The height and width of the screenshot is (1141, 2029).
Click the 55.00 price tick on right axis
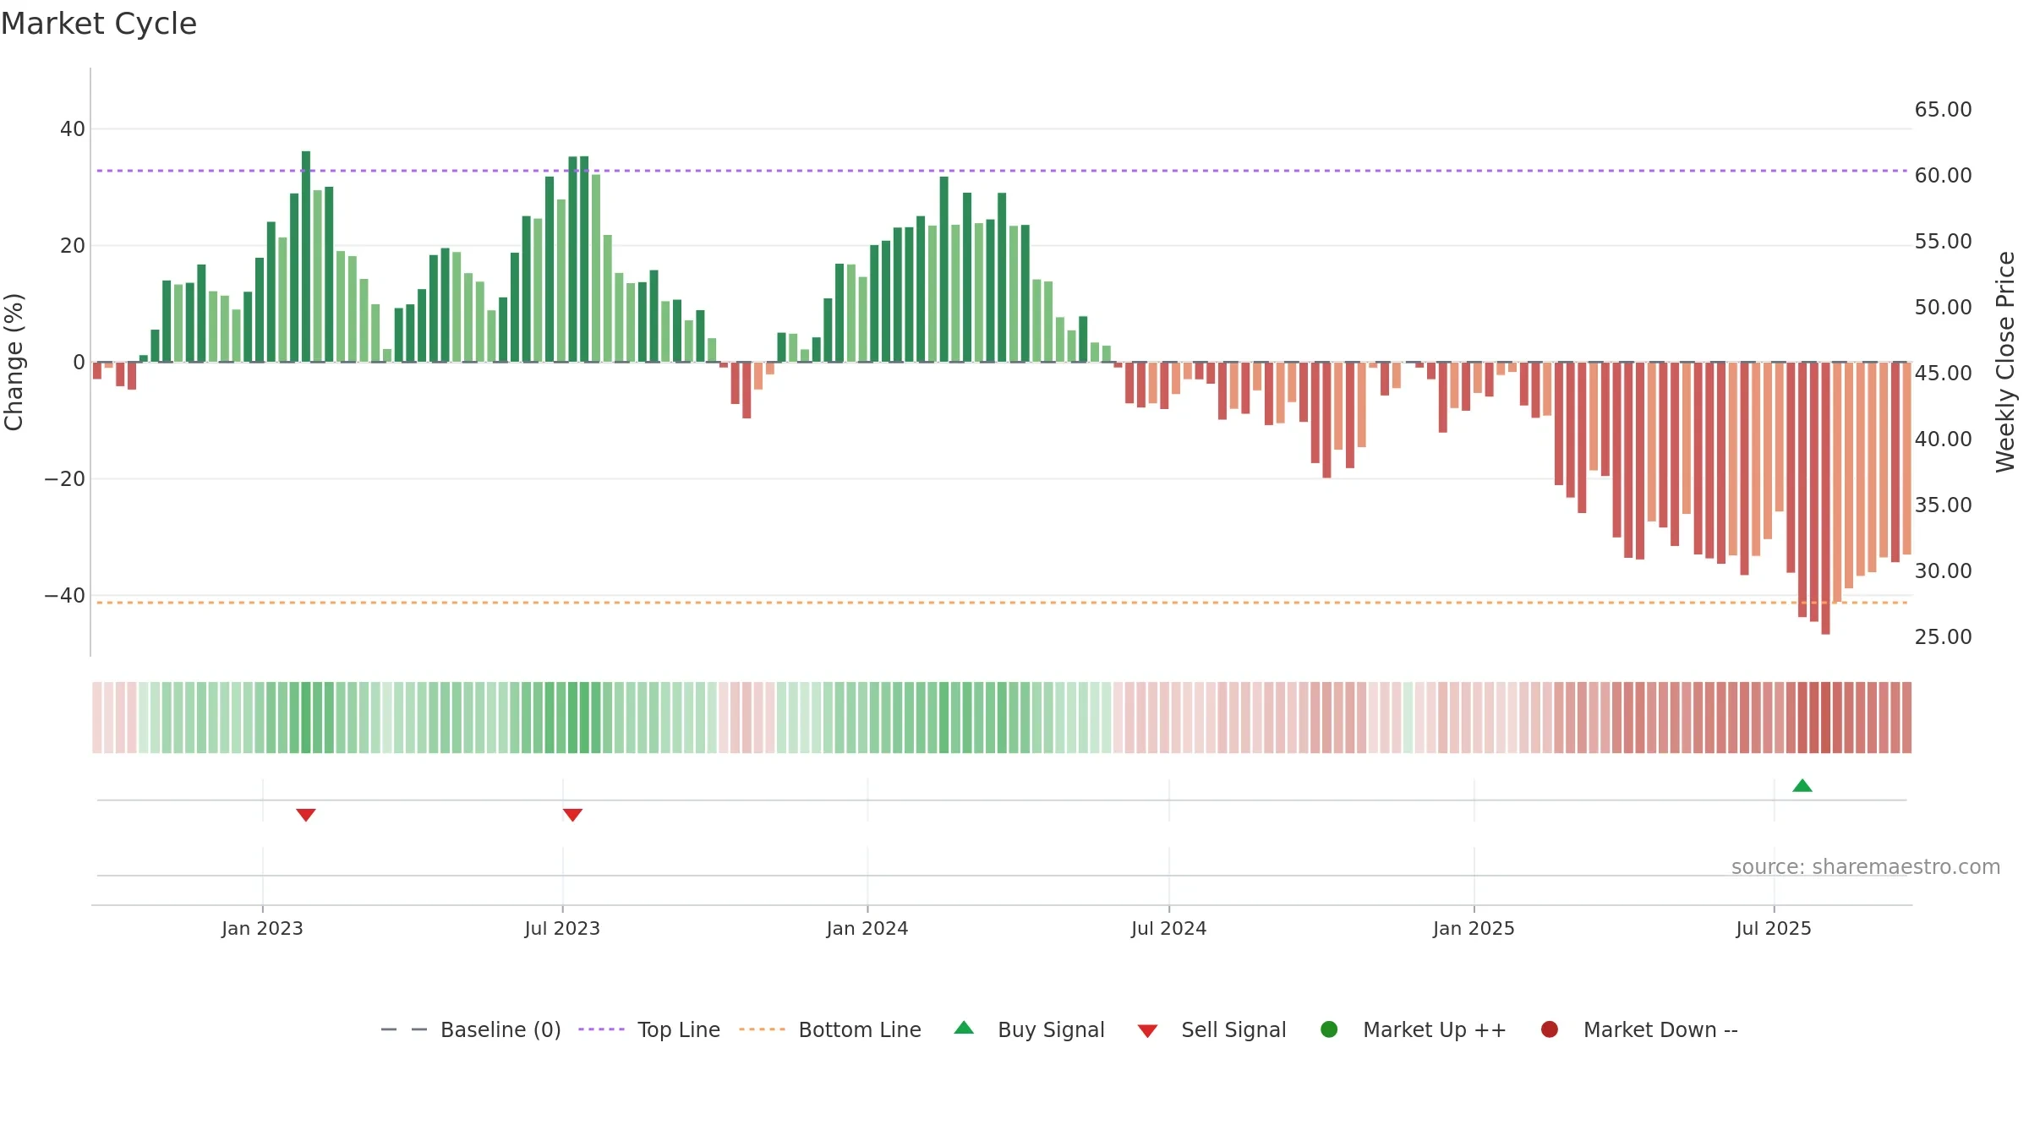[x=1944, y=242]
